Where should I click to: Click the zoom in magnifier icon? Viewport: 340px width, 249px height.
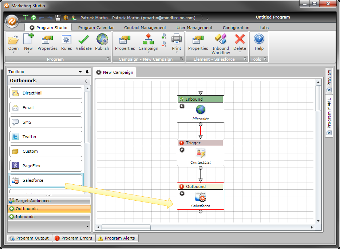click(x=164, y=36)
